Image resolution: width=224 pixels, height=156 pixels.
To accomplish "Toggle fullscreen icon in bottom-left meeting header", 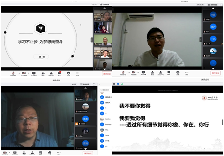I will click(x=94, y=84).
